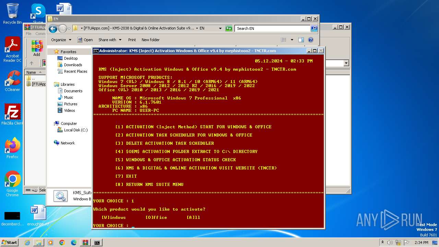Viewport: 439px width, 247px height.
Task: Launch Skype from the desktop
Action: [38, 13]
